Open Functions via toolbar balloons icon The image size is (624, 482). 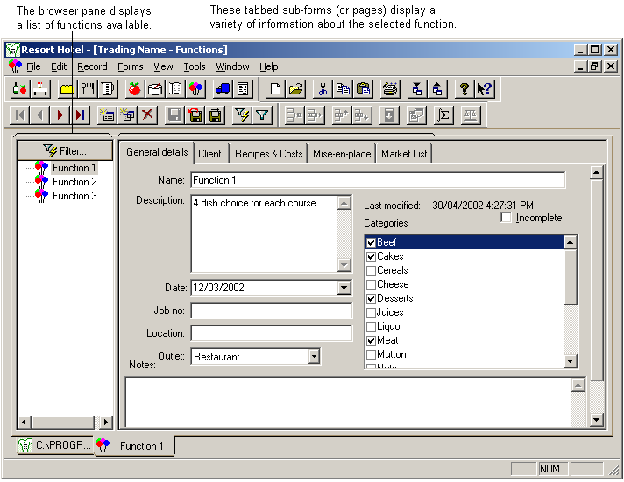[x=195, y=88]
